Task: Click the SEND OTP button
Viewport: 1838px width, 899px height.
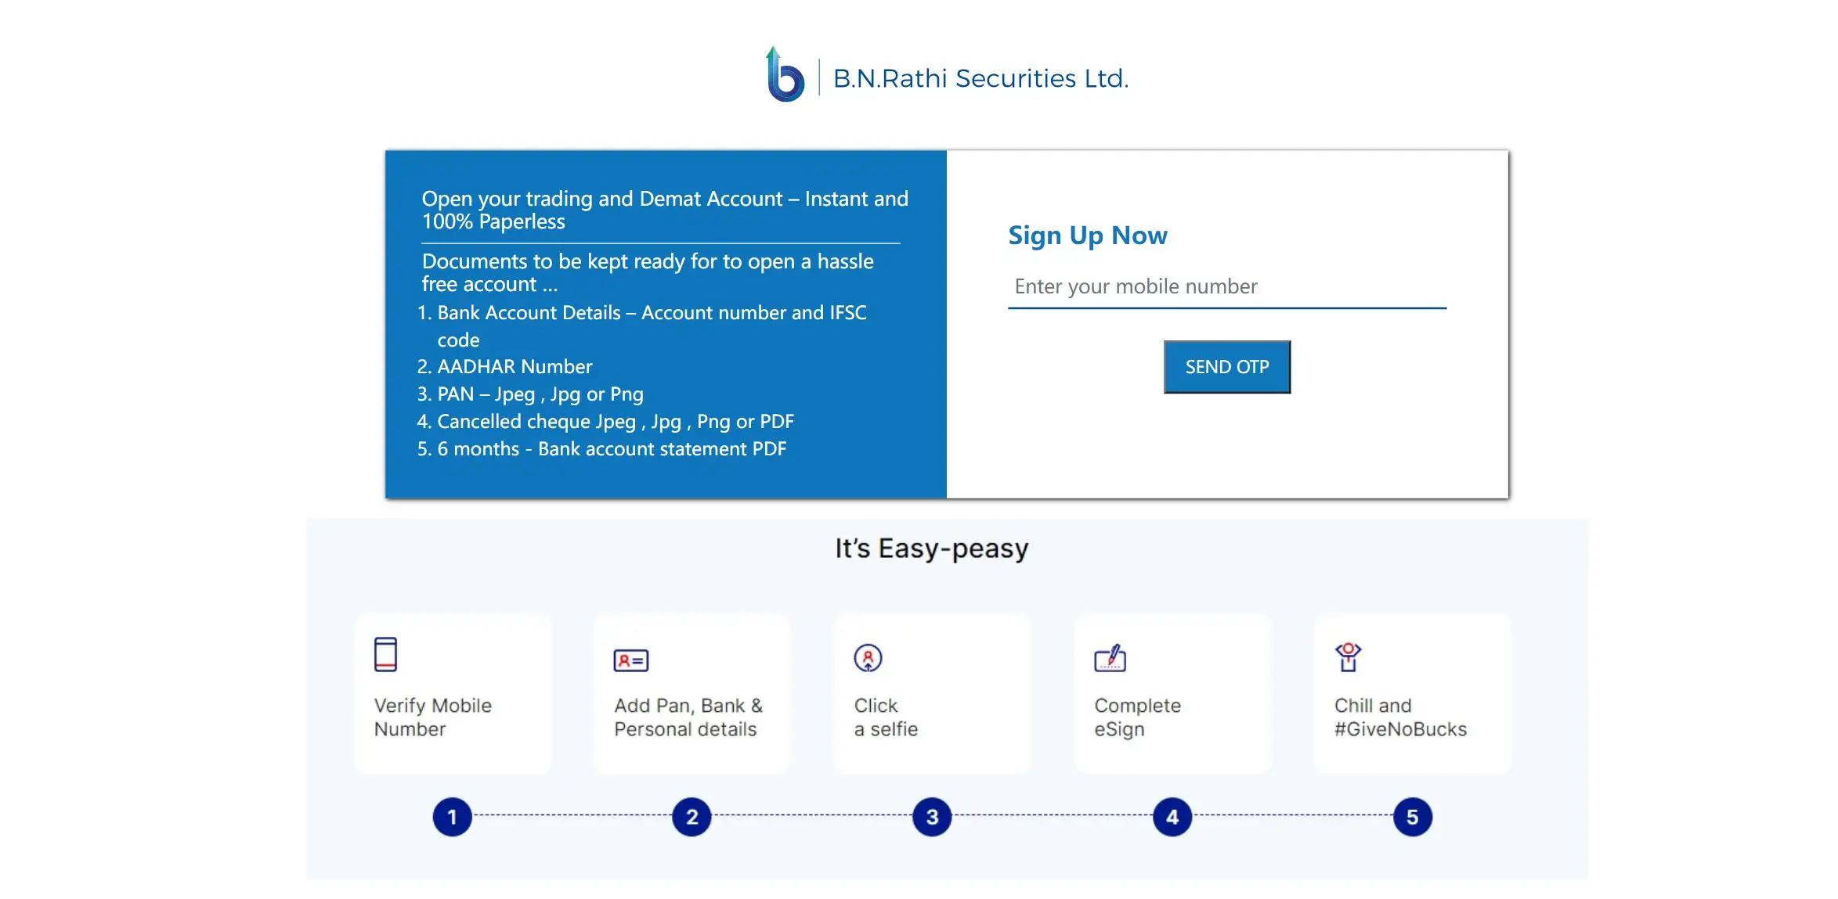Action: [x=1227, y=367]
